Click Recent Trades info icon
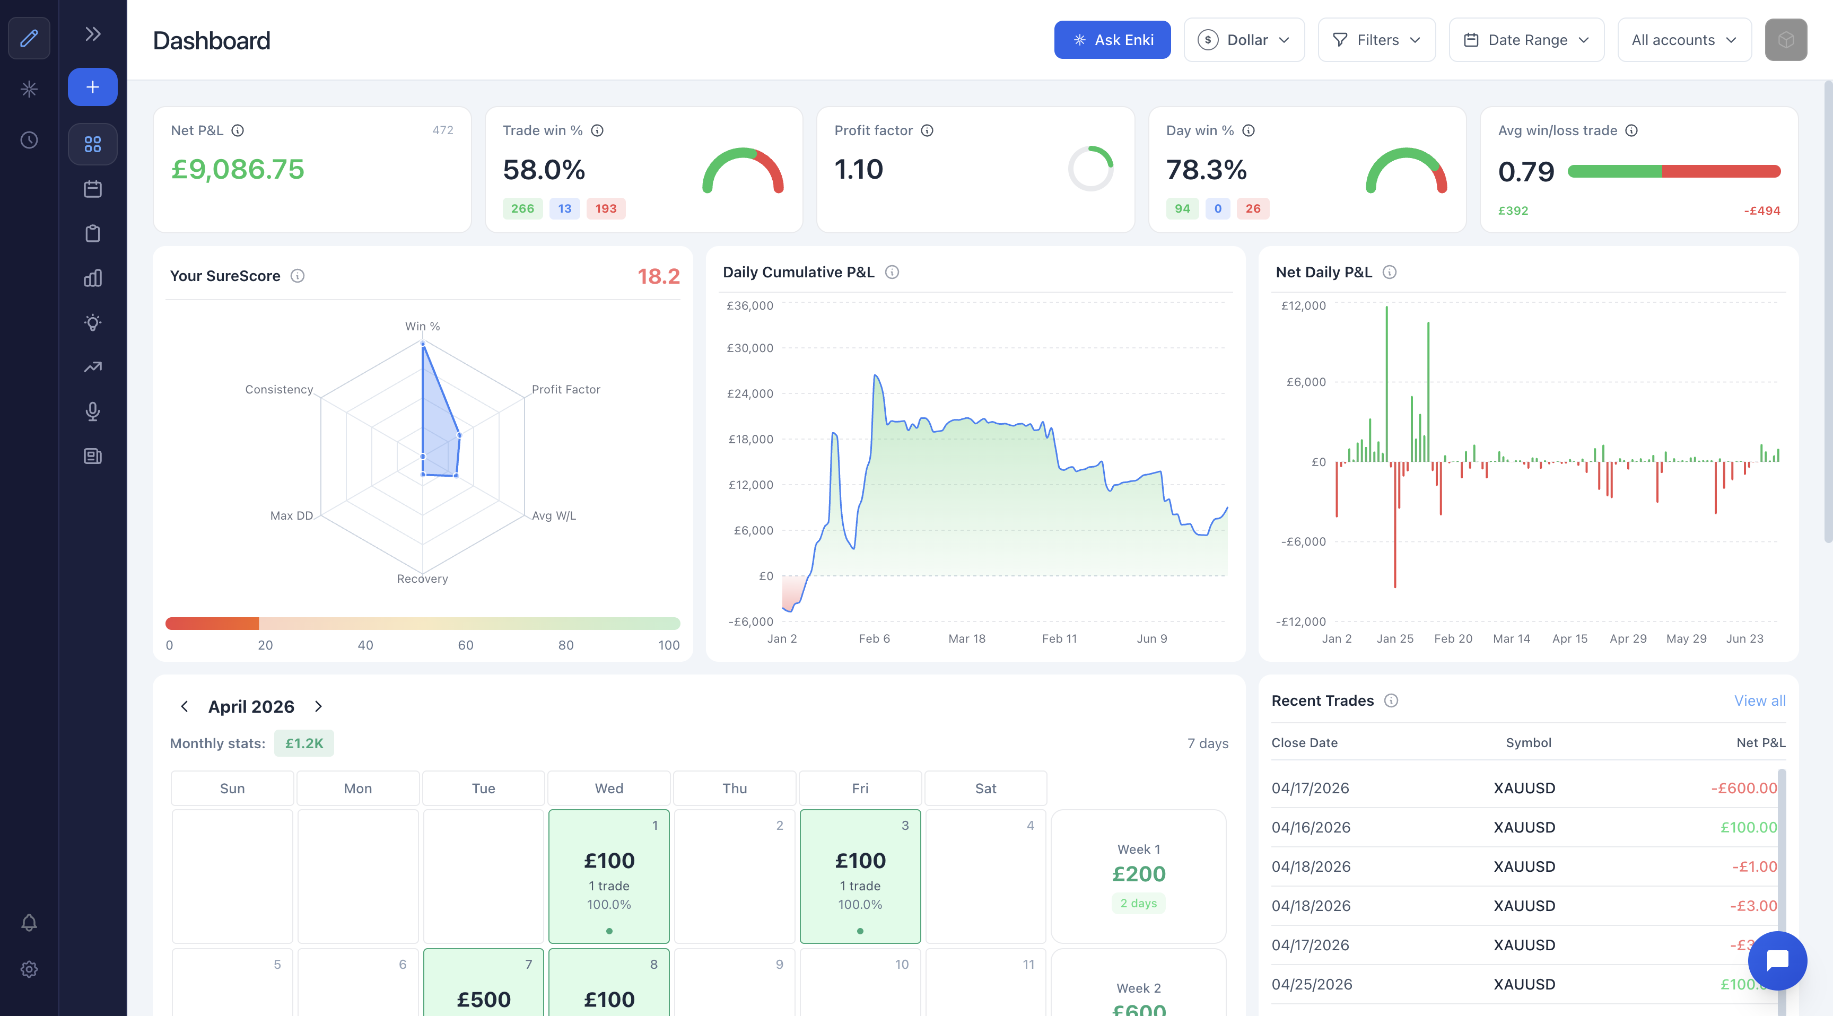Image resolution: width=1833 pixels, height=1016 pixels. tap(1391, 701)
